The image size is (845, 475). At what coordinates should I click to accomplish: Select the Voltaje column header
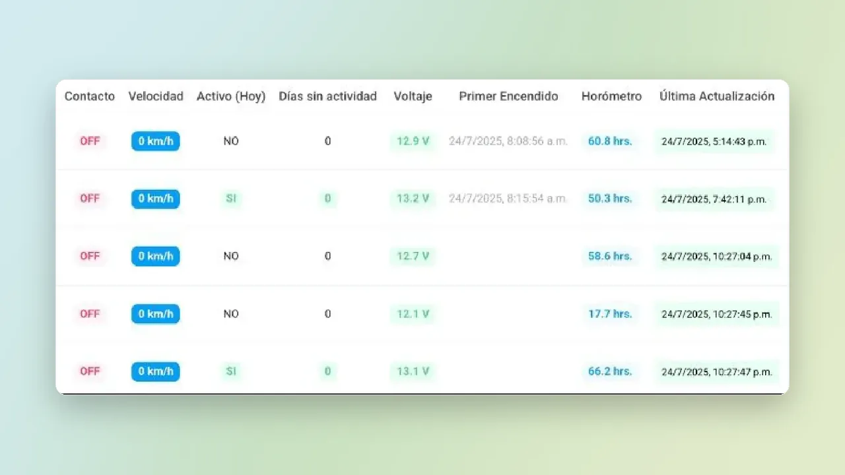tap(413, 96)
